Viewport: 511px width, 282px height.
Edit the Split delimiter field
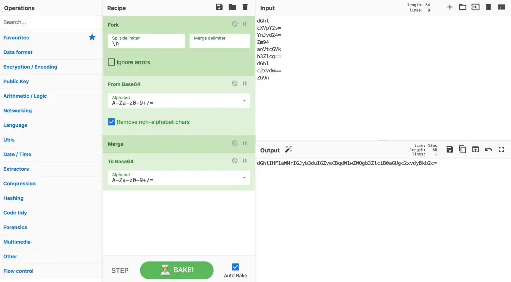[146, 41]
